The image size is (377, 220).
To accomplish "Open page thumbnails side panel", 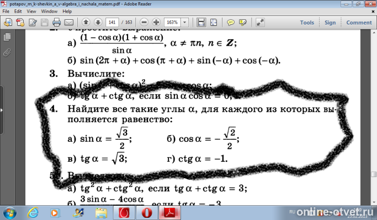I will [x=7, y=37].
